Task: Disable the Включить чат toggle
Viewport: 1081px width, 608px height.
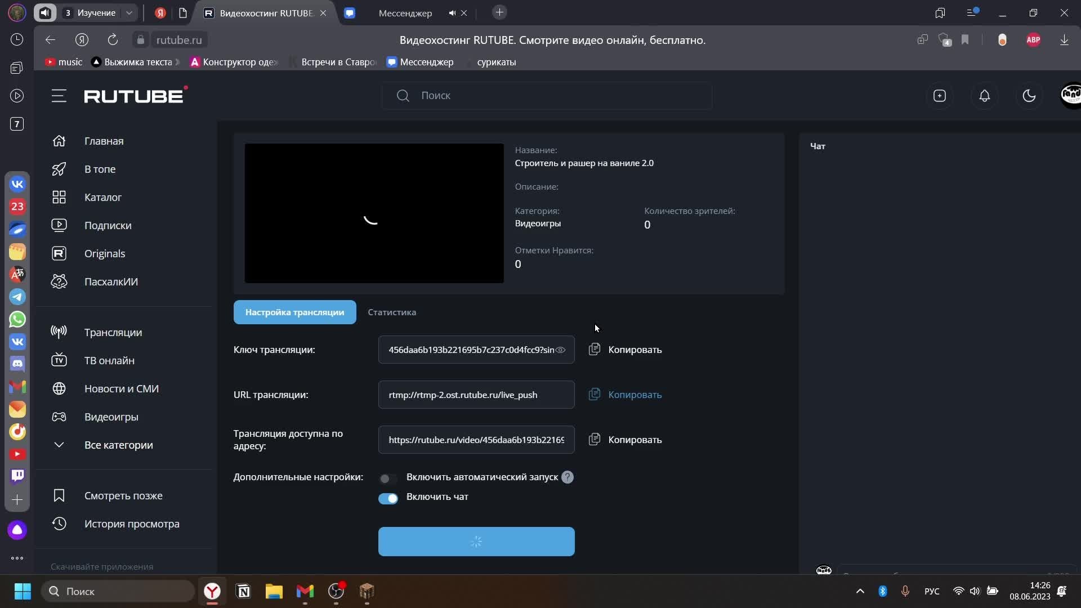Action: pyautogui.click(x=388, y=498)
